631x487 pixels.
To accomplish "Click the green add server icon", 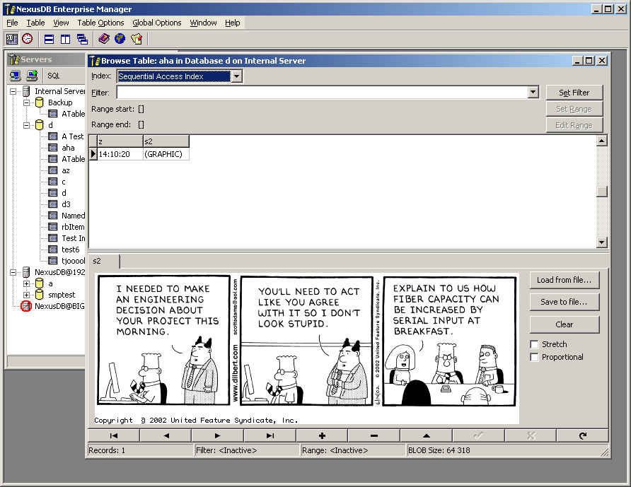I will click(32, 76).
